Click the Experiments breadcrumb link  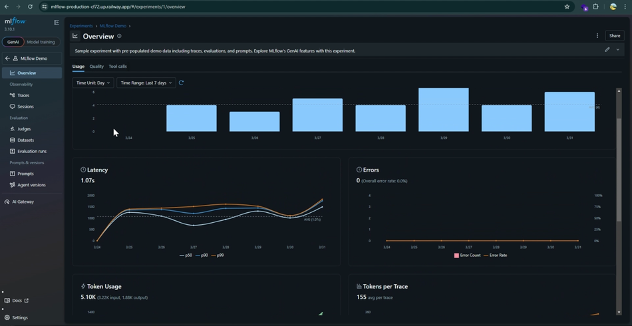[81, 26]
